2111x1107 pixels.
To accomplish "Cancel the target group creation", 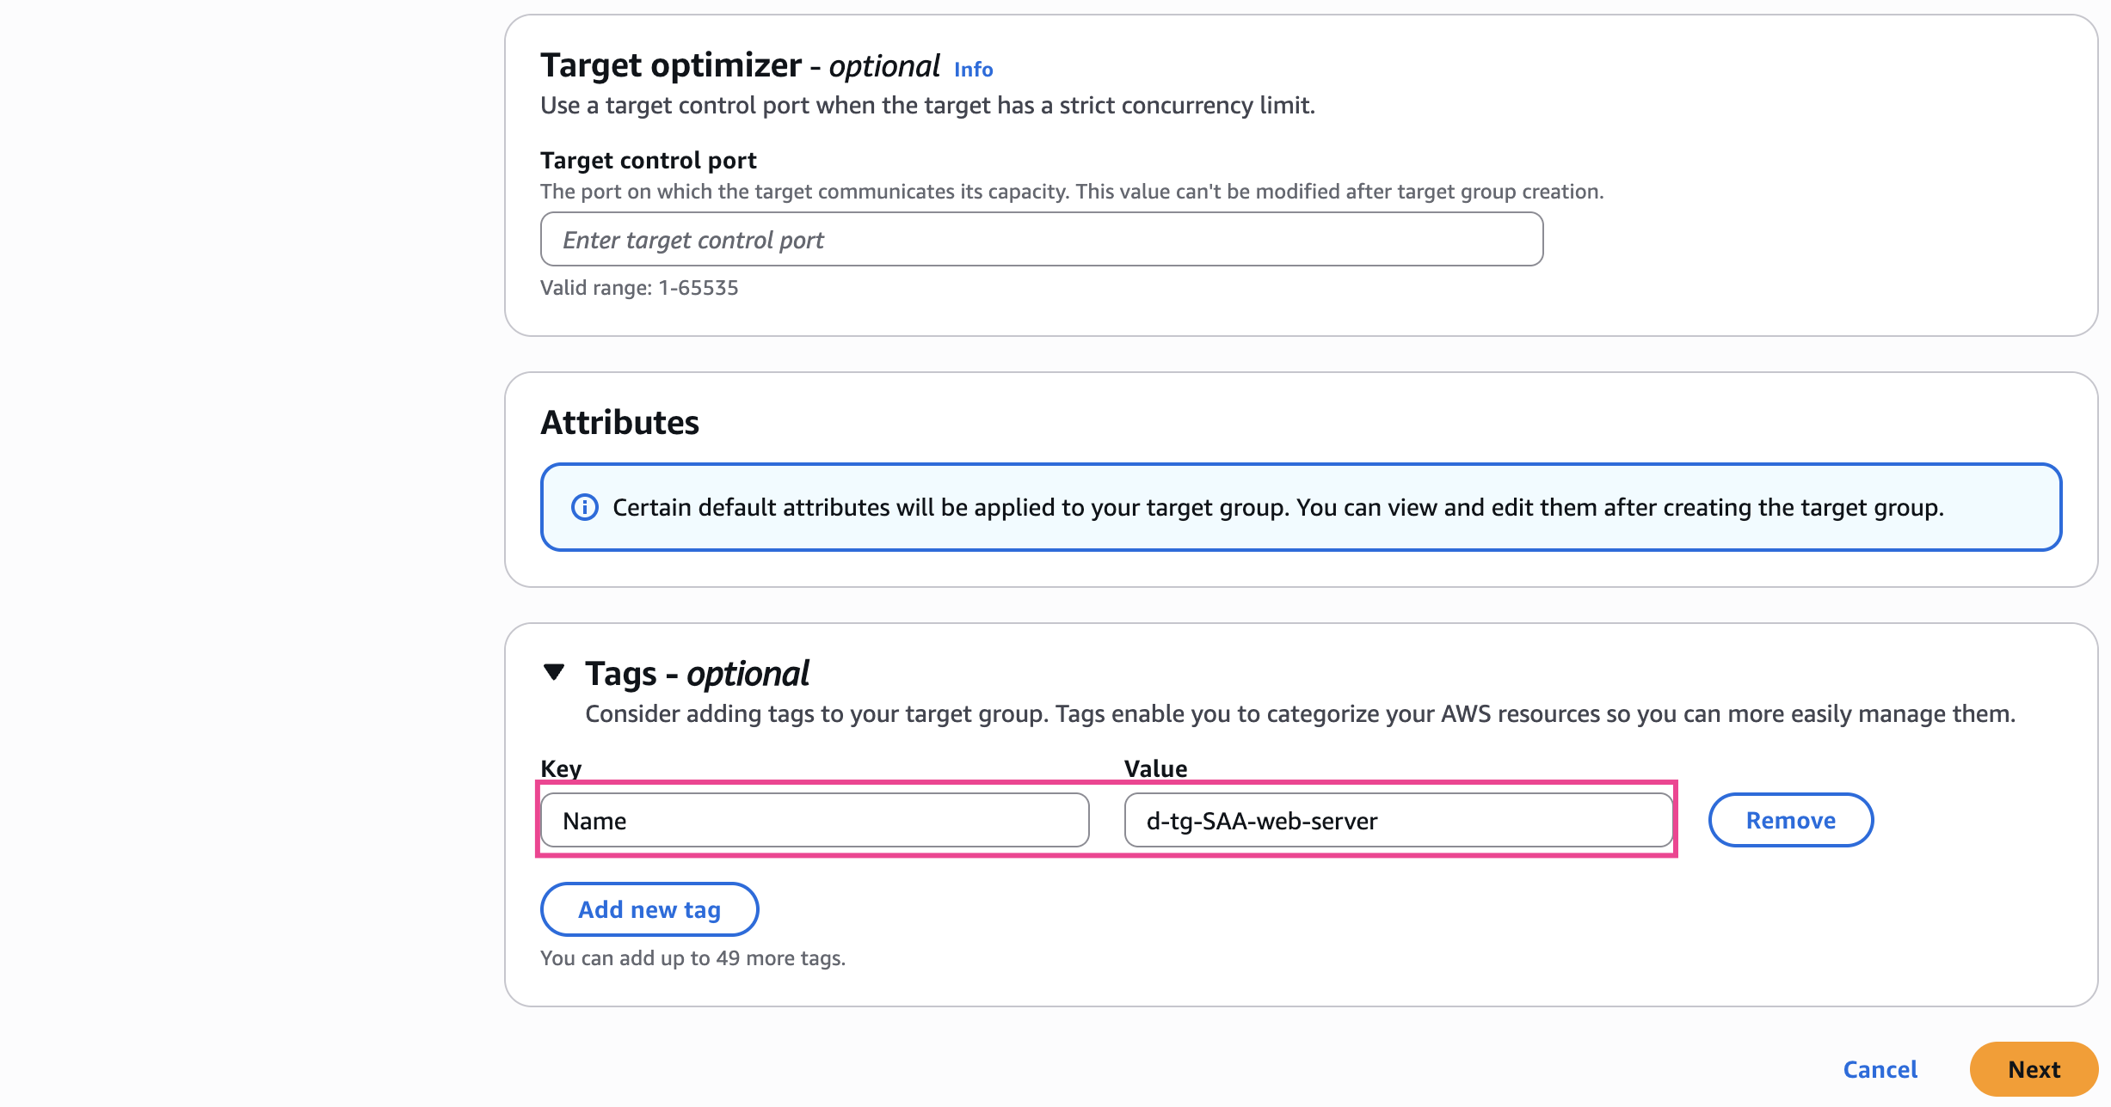I will coord(1880,1069).
